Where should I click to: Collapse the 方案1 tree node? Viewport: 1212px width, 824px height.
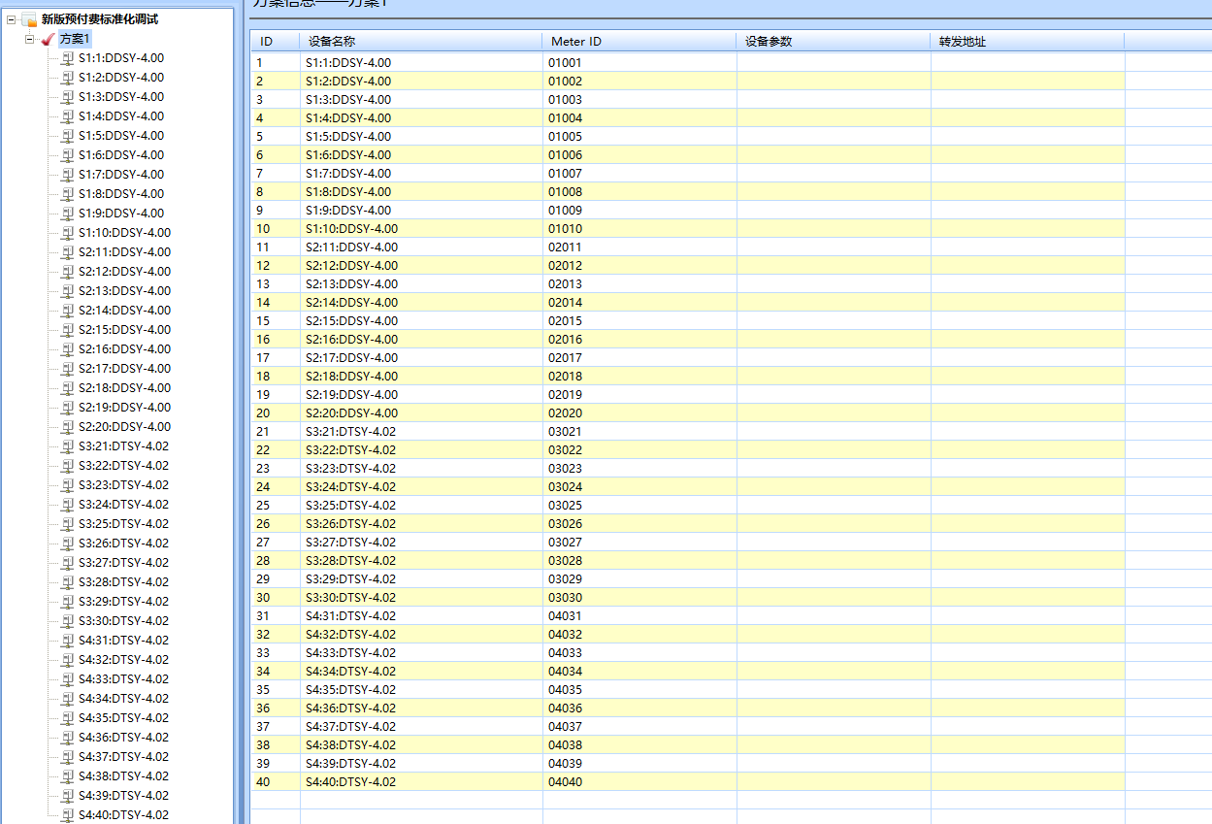click(x=30, y=39)
